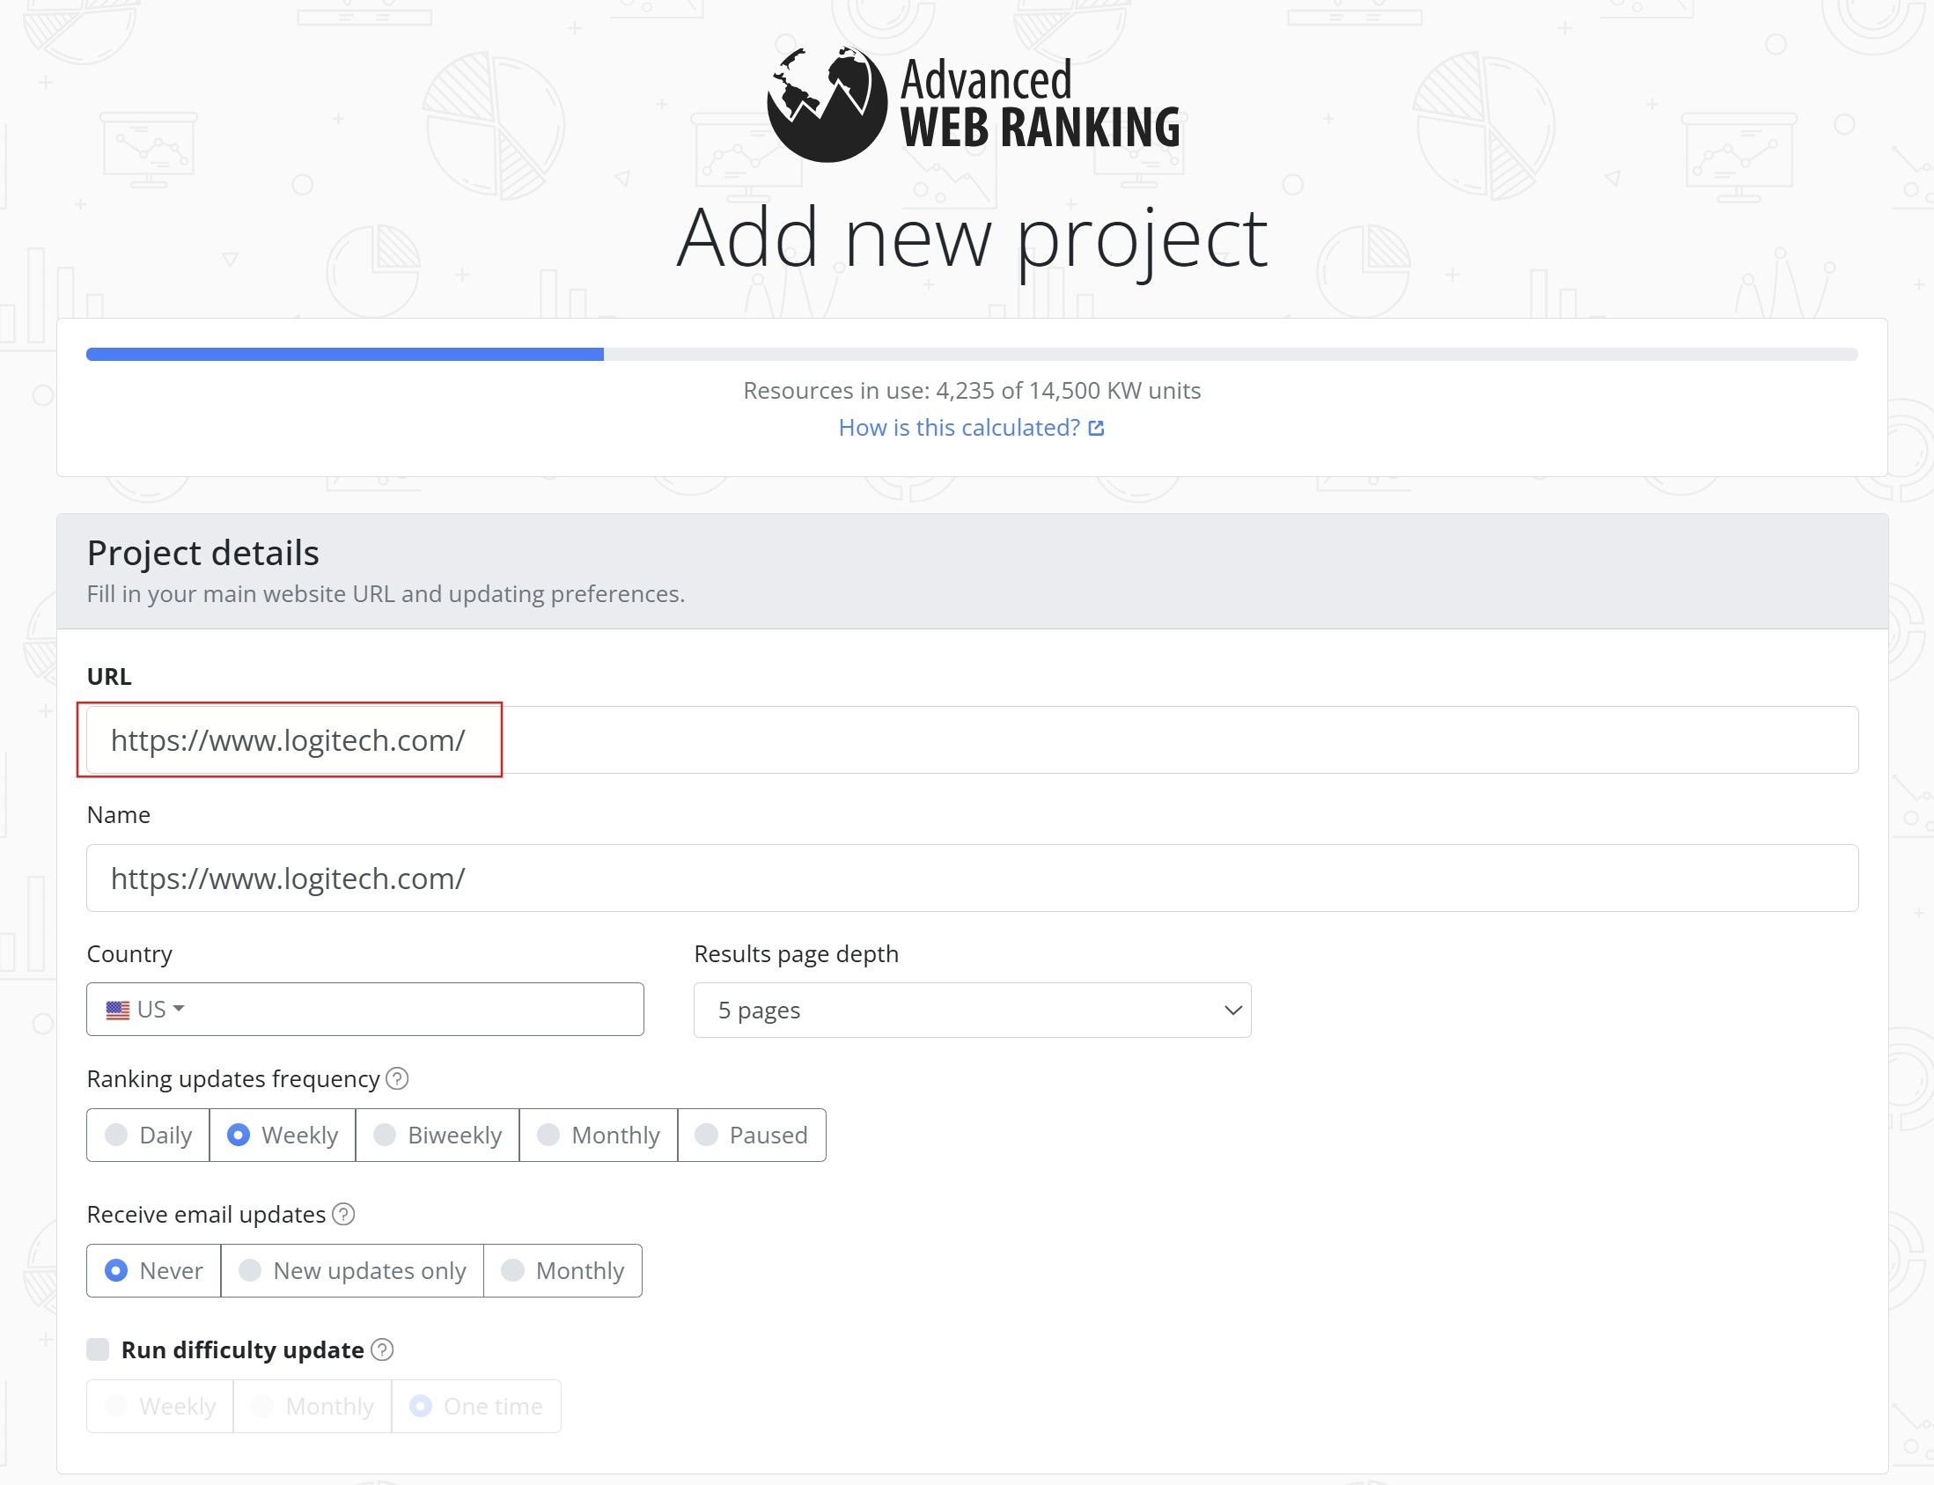Focus the Name input field
1934x1485 pixels.
point(973,878)
